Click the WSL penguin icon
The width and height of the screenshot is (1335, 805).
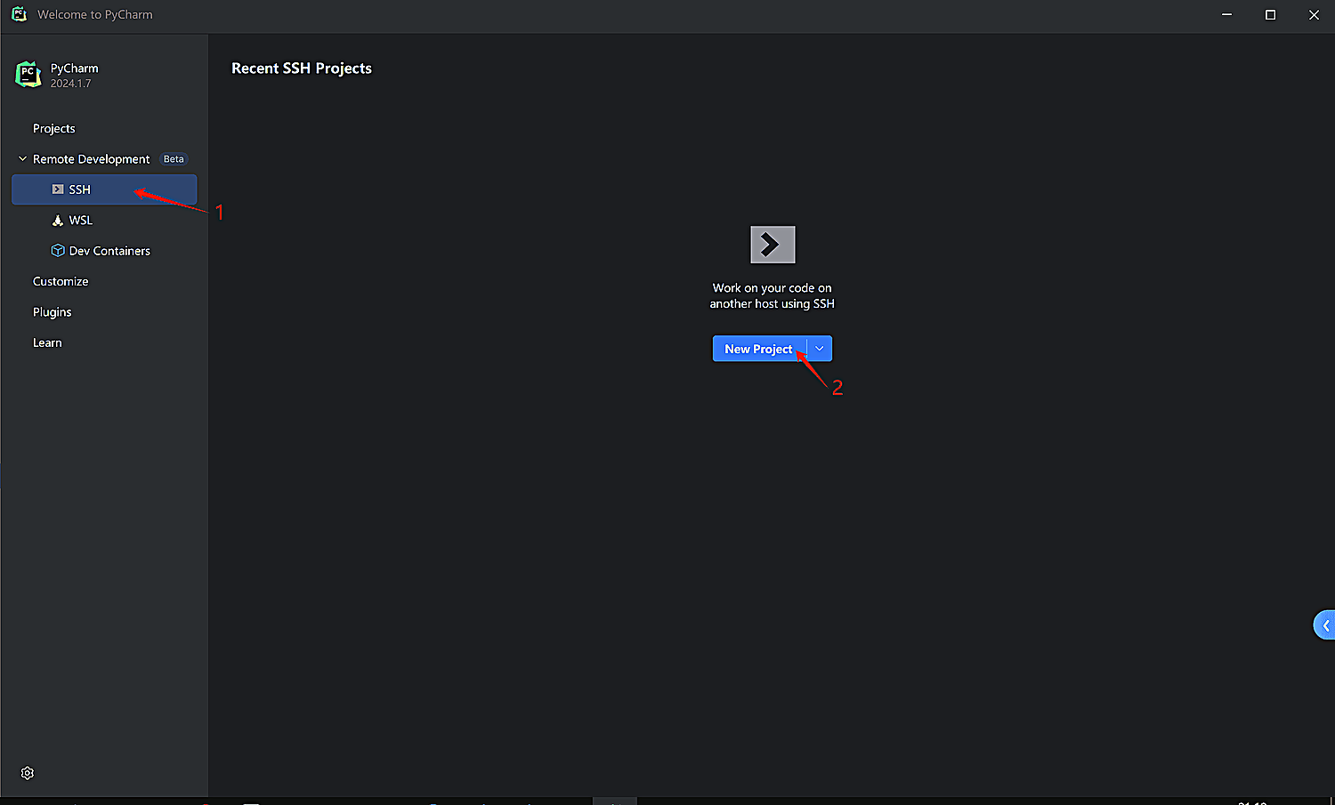pyautogui.click(x=58, y=221)
